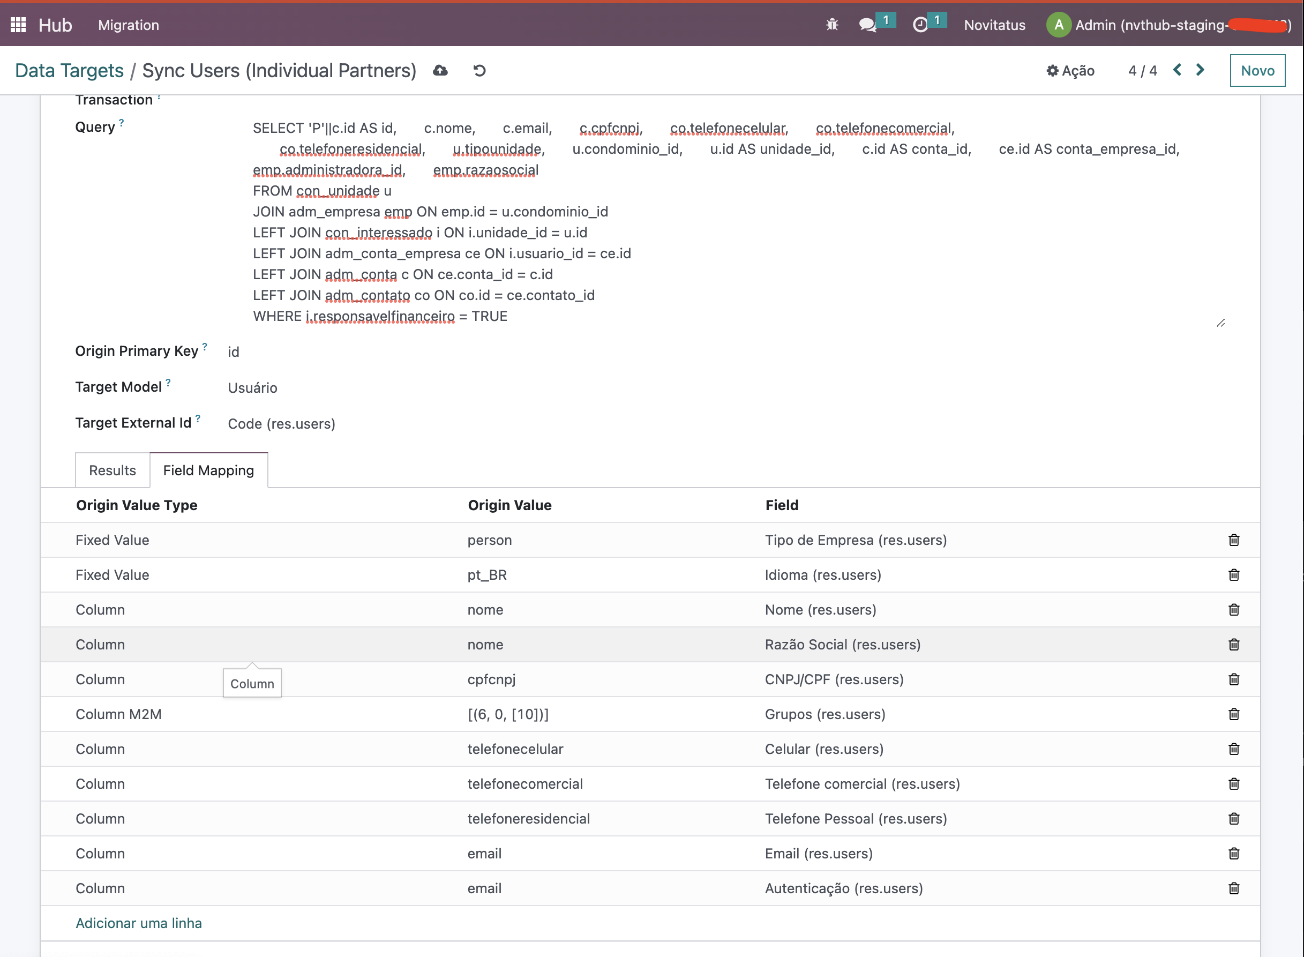The width and height of the screenshot is (1304, 957).
Task: Open the Column M2M origin type cell
Action: [119, 714]
